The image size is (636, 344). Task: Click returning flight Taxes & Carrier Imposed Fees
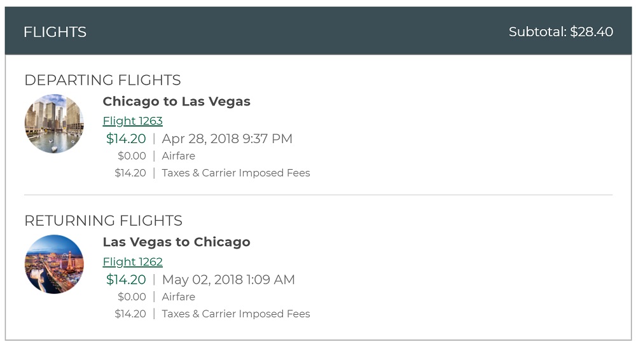(x=235, y=313)
